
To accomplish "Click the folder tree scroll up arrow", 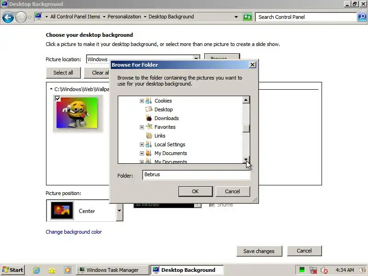I will (x=246, y=100).
